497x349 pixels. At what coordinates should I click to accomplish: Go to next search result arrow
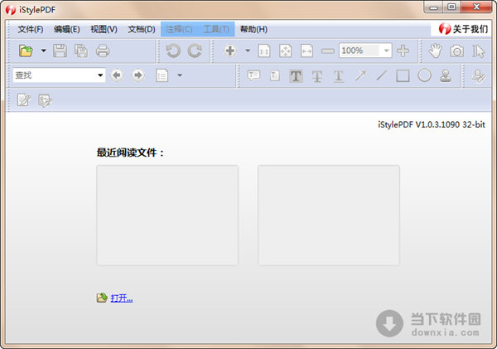[x=138, y=75]
